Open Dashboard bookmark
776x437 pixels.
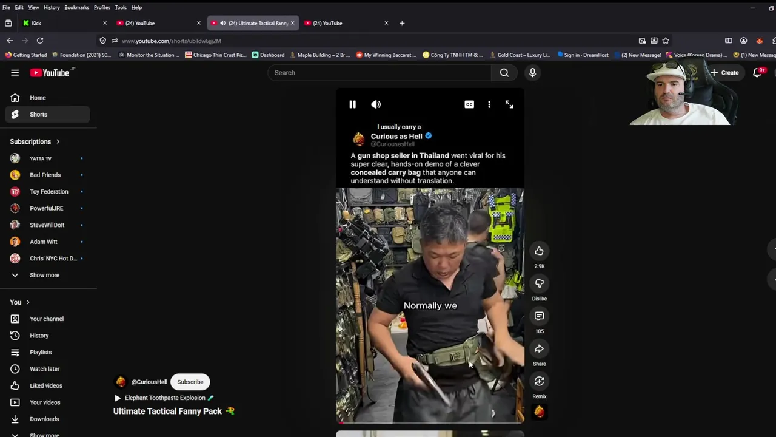(x=268, y=55)
